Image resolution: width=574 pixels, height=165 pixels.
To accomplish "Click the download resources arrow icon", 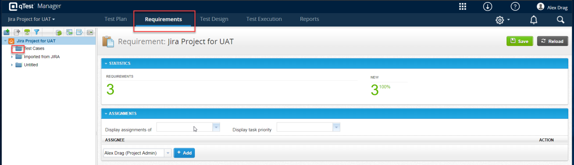I will tap(488, 6).
